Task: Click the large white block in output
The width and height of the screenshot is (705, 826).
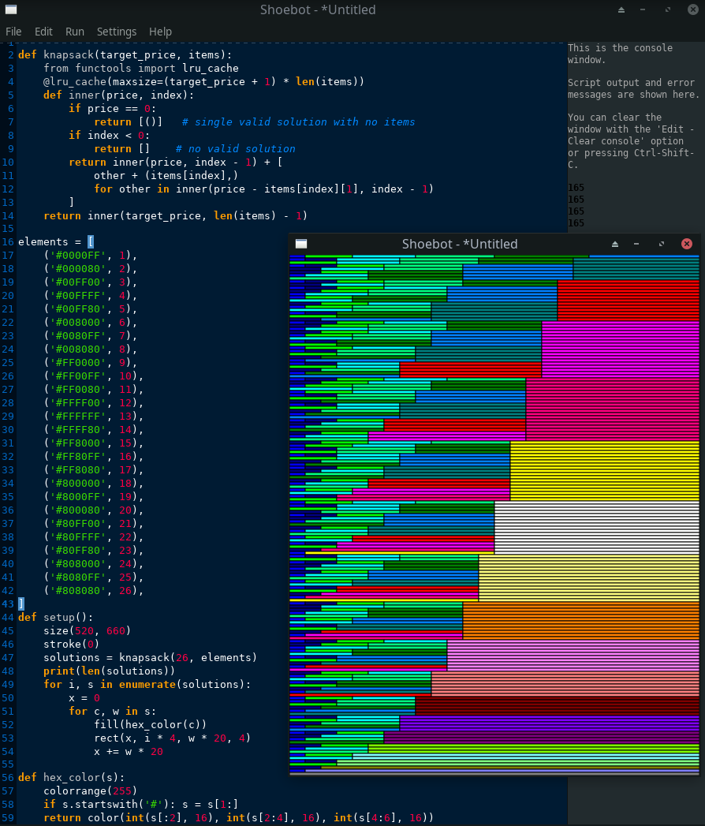Action: click(x=596, y=527)
